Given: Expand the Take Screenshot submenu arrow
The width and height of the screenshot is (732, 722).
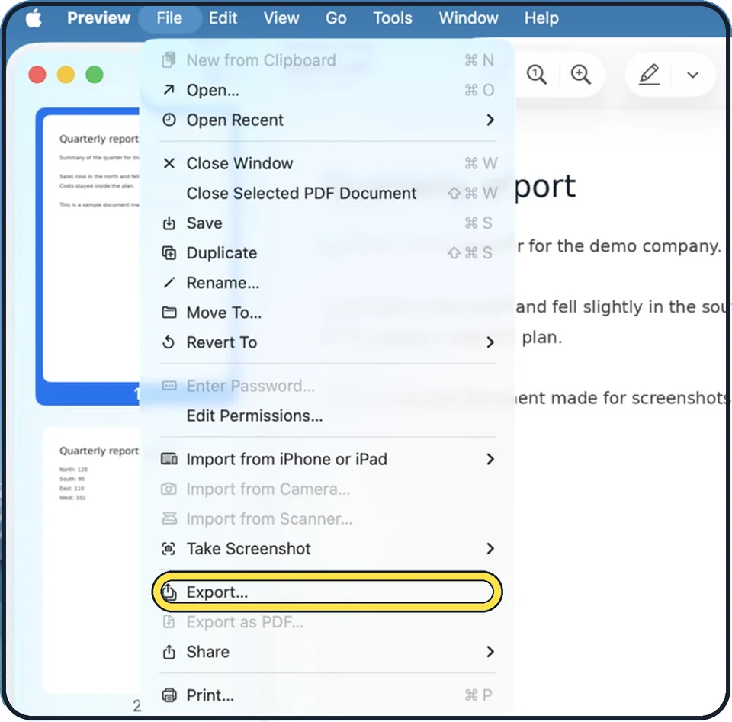Looking at the screenshot, I should [490, 549].
